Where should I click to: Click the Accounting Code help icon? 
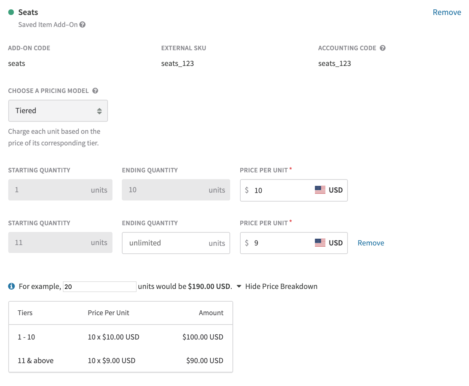point(382,48)
